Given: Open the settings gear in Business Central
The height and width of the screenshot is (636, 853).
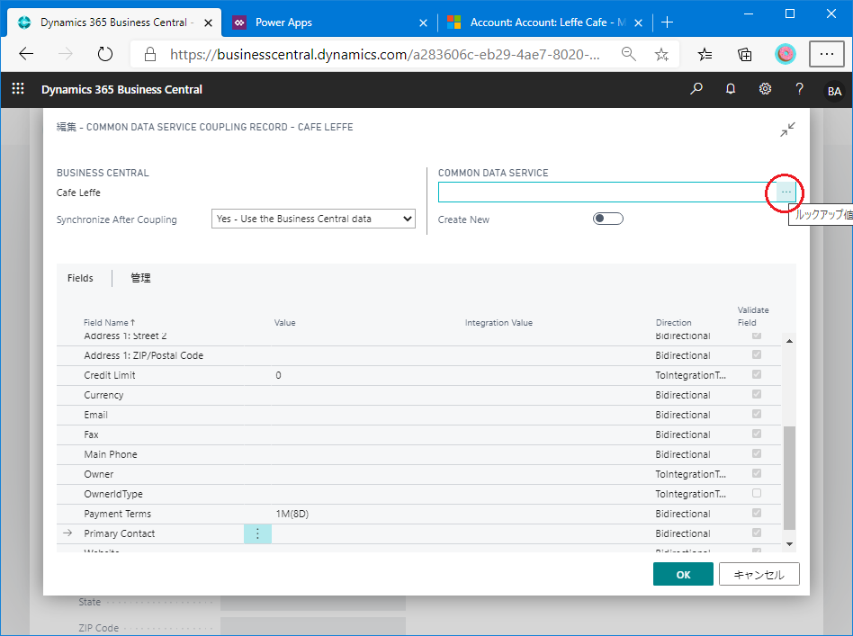Looking at the screenshot, I should pos(765,89).
